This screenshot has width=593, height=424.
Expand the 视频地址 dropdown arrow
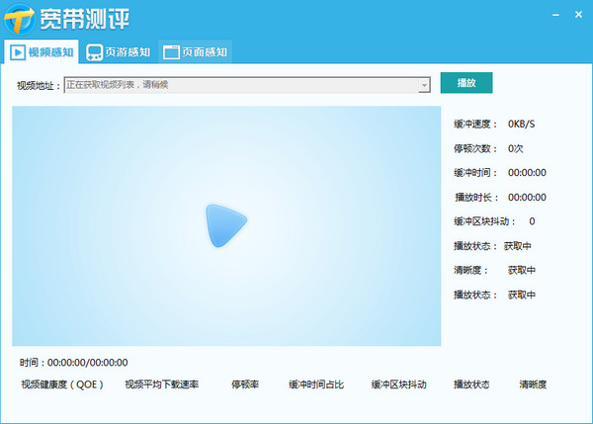(x=424, y=86)
